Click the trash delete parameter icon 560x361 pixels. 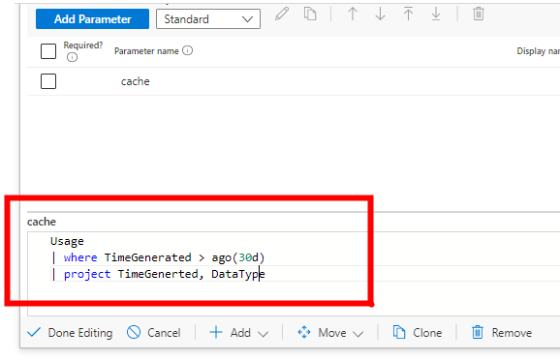tap(479, 14)
